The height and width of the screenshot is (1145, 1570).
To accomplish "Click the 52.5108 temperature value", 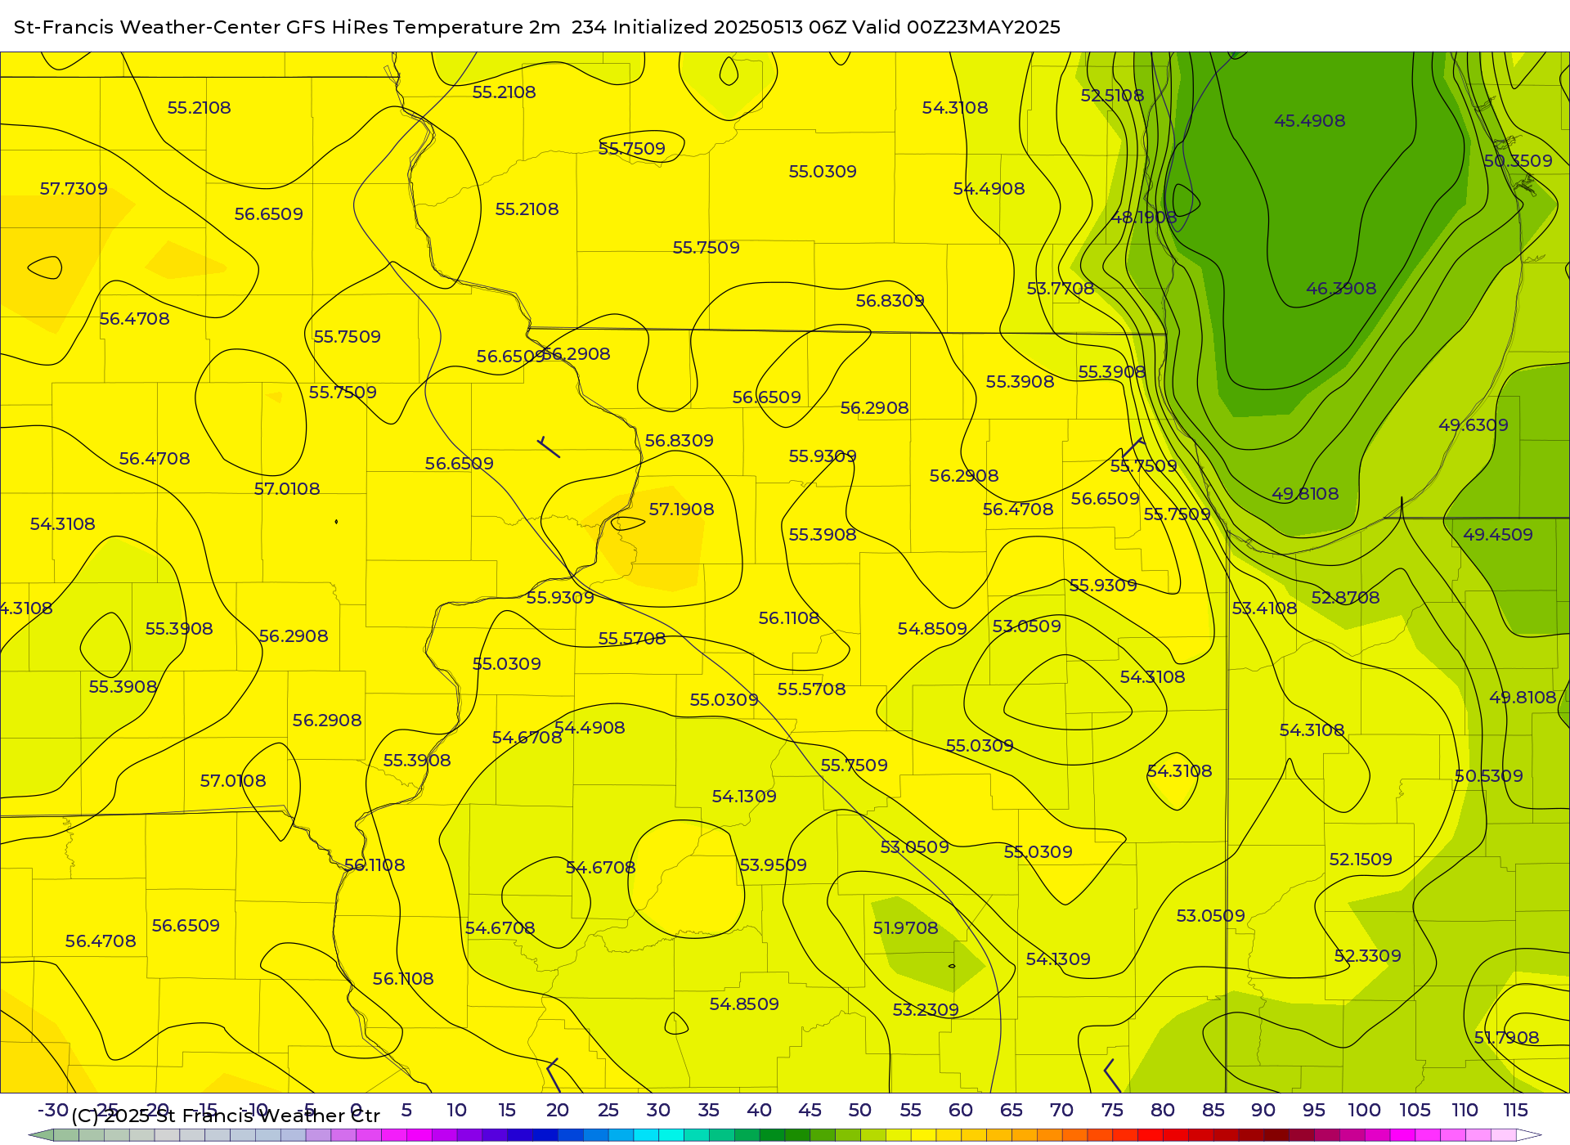I will [1112, 96].
